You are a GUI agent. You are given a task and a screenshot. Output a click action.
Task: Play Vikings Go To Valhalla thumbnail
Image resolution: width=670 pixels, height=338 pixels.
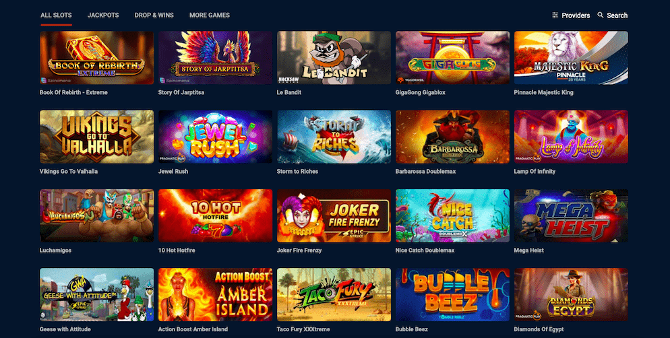(x=96, y=137)
